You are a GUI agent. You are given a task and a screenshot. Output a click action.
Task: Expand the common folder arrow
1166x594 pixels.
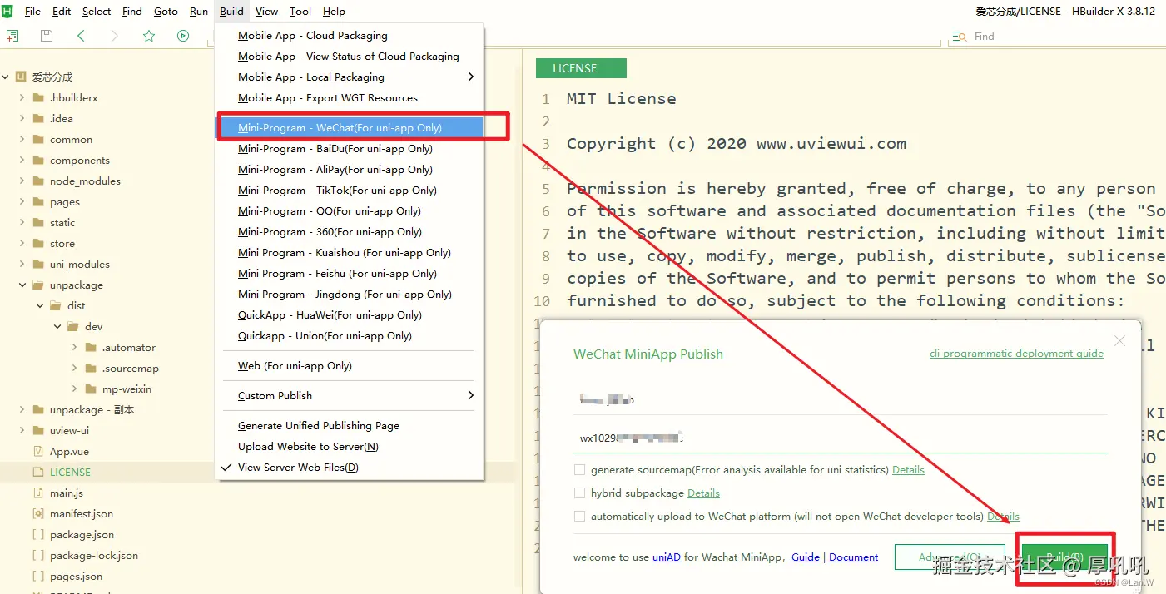point(22,139)
